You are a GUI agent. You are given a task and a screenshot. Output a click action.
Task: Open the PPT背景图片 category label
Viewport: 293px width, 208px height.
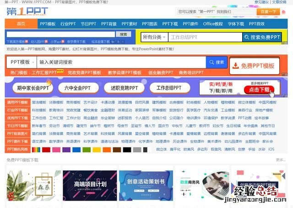pos(17,134)
